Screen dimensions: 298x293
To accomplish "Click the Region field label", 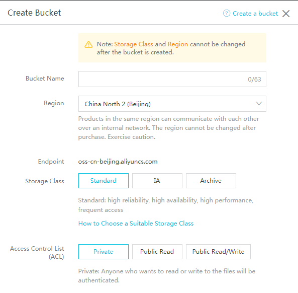I will click(54, 103).
